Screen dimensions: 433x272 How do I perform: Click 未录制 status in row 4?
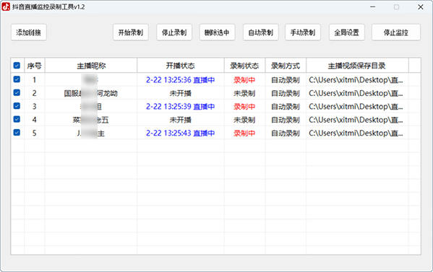coord(244,120)
